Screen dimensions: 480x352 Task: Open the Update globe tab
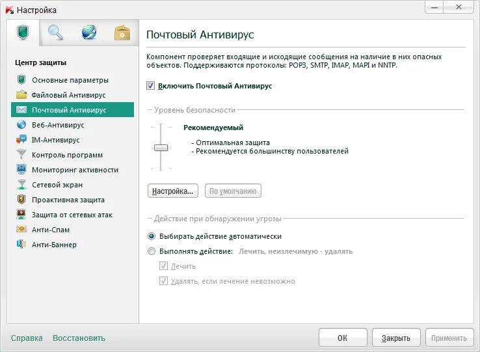pos(89,33)
